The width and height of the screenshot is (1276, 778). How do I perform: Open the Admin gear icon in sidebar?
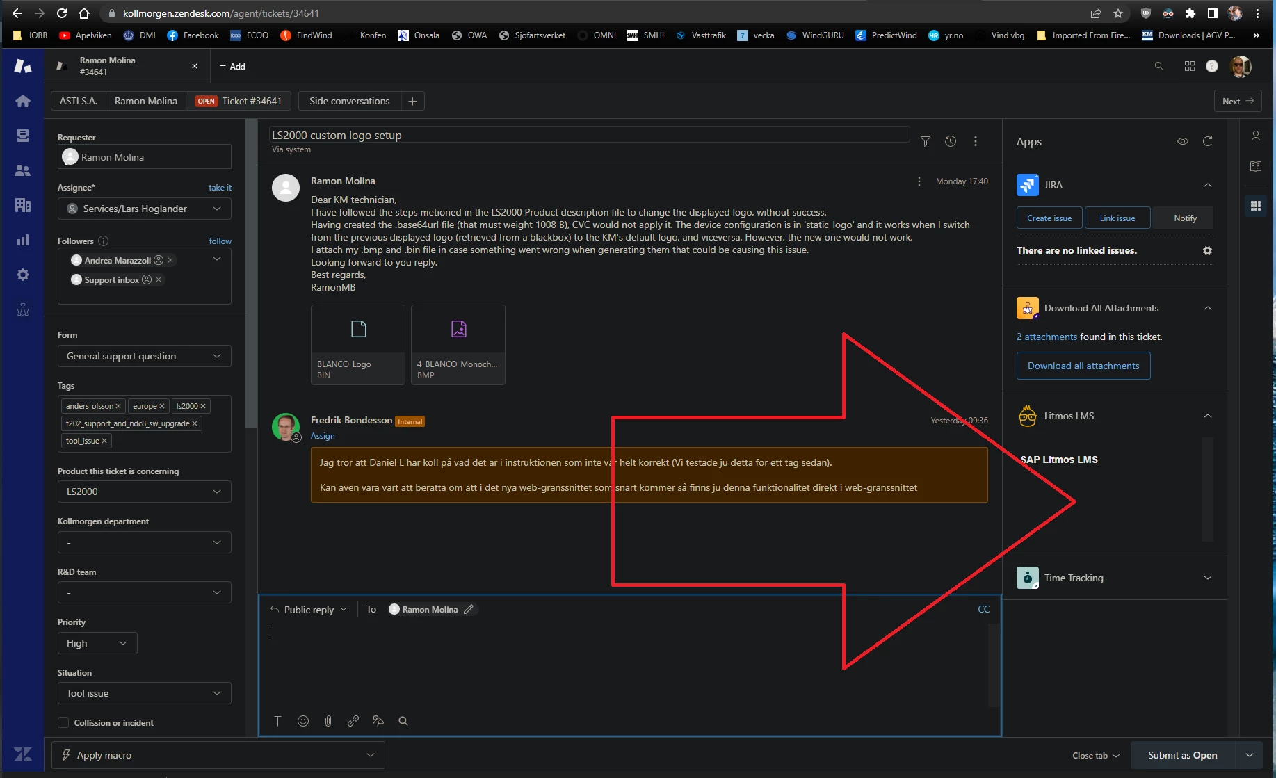click(23, 275)
